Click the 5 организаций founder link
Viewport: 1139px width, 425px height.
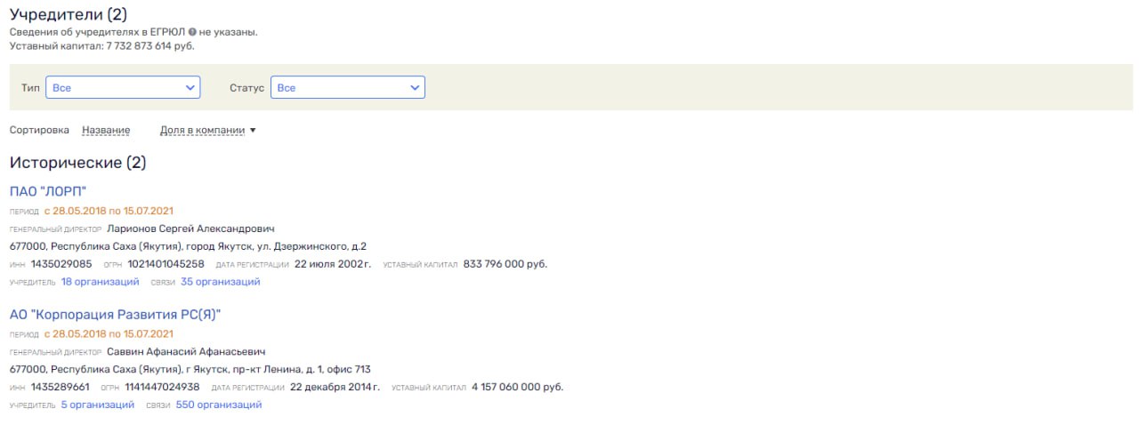coord(97,405)
